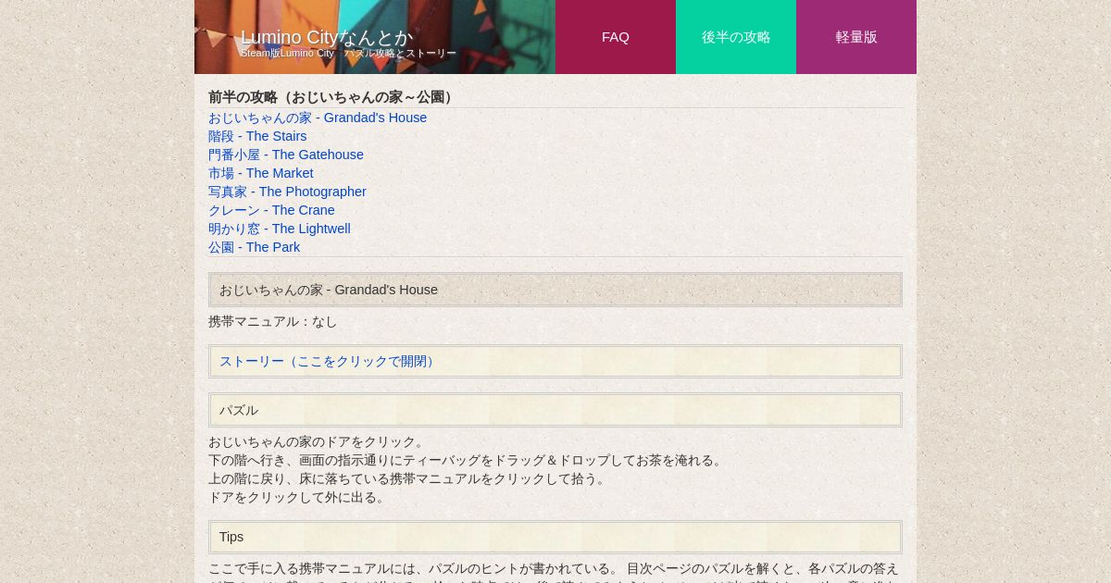Click the Tips section header
Viewport: 1111px width, 583px height.
[x=555, y=537]
